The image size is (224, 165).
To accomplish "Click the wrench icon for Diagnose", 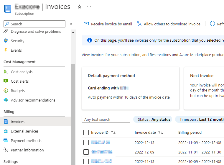I will [x=6, y=31].
